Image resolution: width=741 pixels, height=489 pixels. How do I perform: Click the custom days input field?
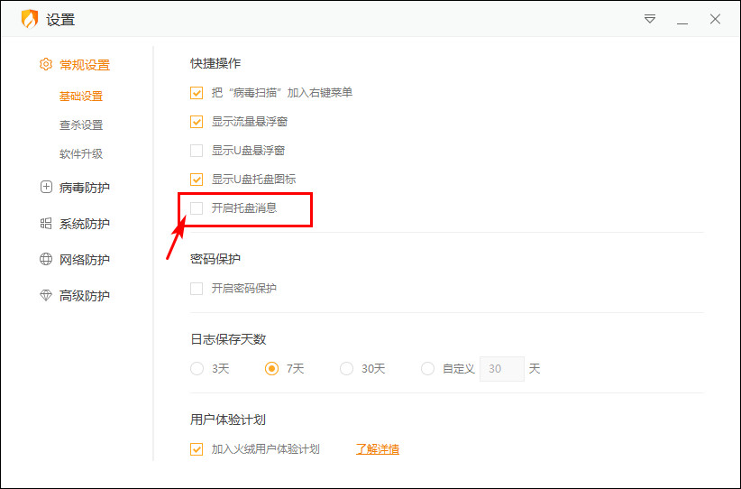tap(501, 368)
